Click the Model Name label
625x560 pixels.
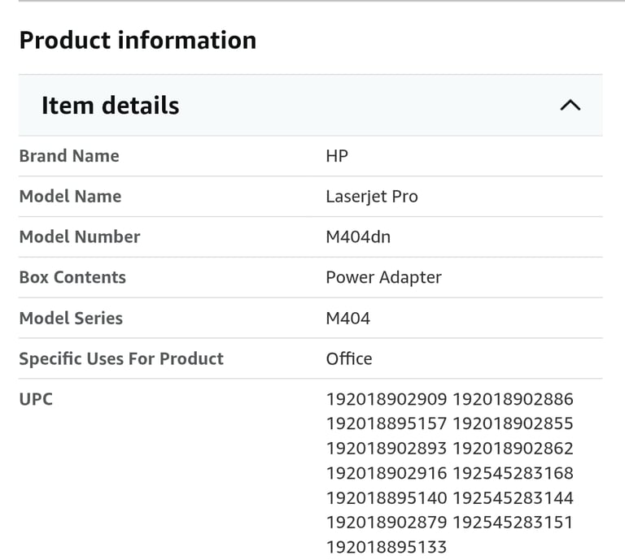(70, 197)
